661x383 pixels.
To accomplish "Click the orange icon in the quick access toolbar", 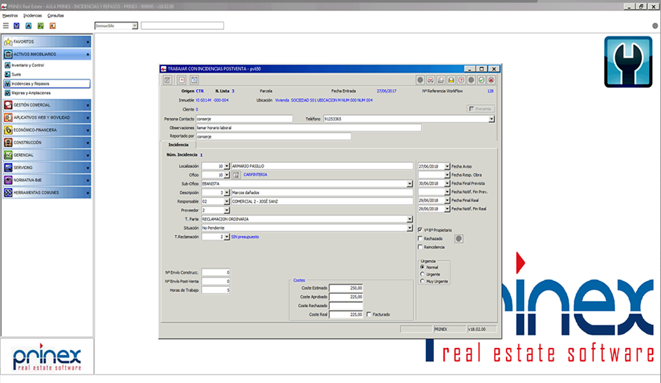I will click(53, 25).
